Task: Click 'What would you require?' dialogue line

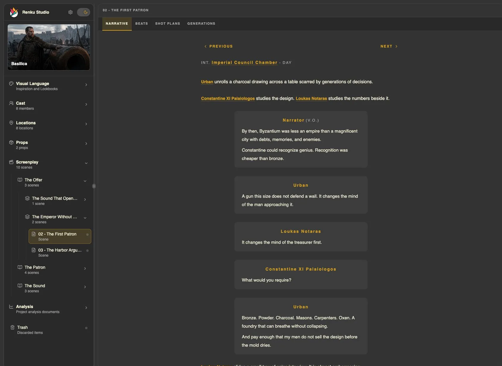Action: (x=266, y=280)
